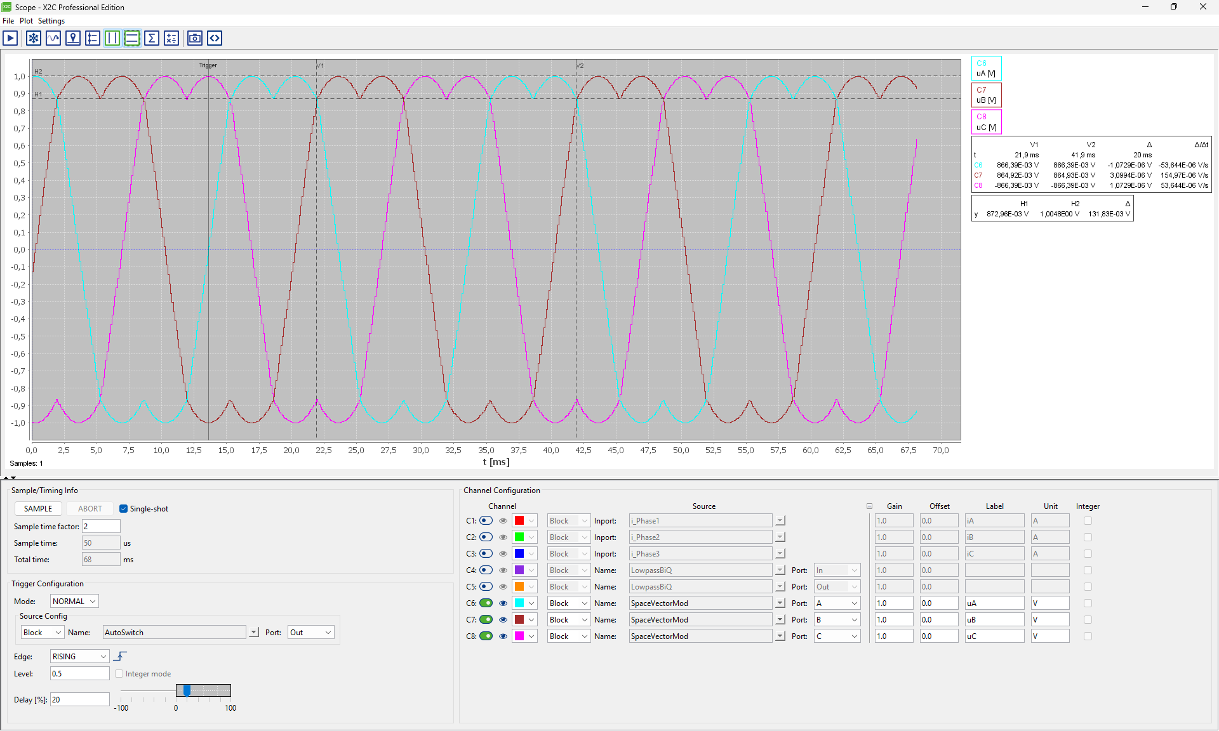1219x731 pixels.
Task: Click the trigger delay slider handle
Action: (187, 690)
